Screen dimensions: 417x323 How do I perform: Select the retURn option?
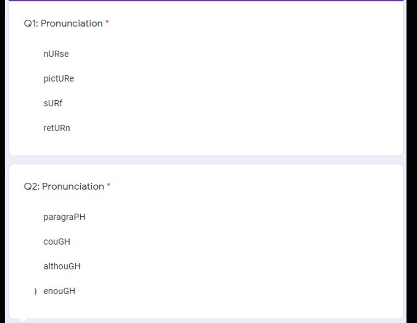[x=57, y=128]
